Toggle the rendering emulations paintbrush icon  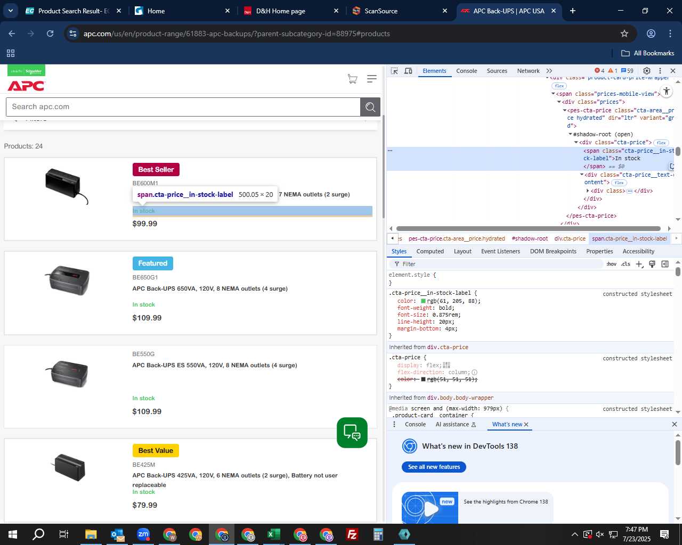[x=652, y=264]
